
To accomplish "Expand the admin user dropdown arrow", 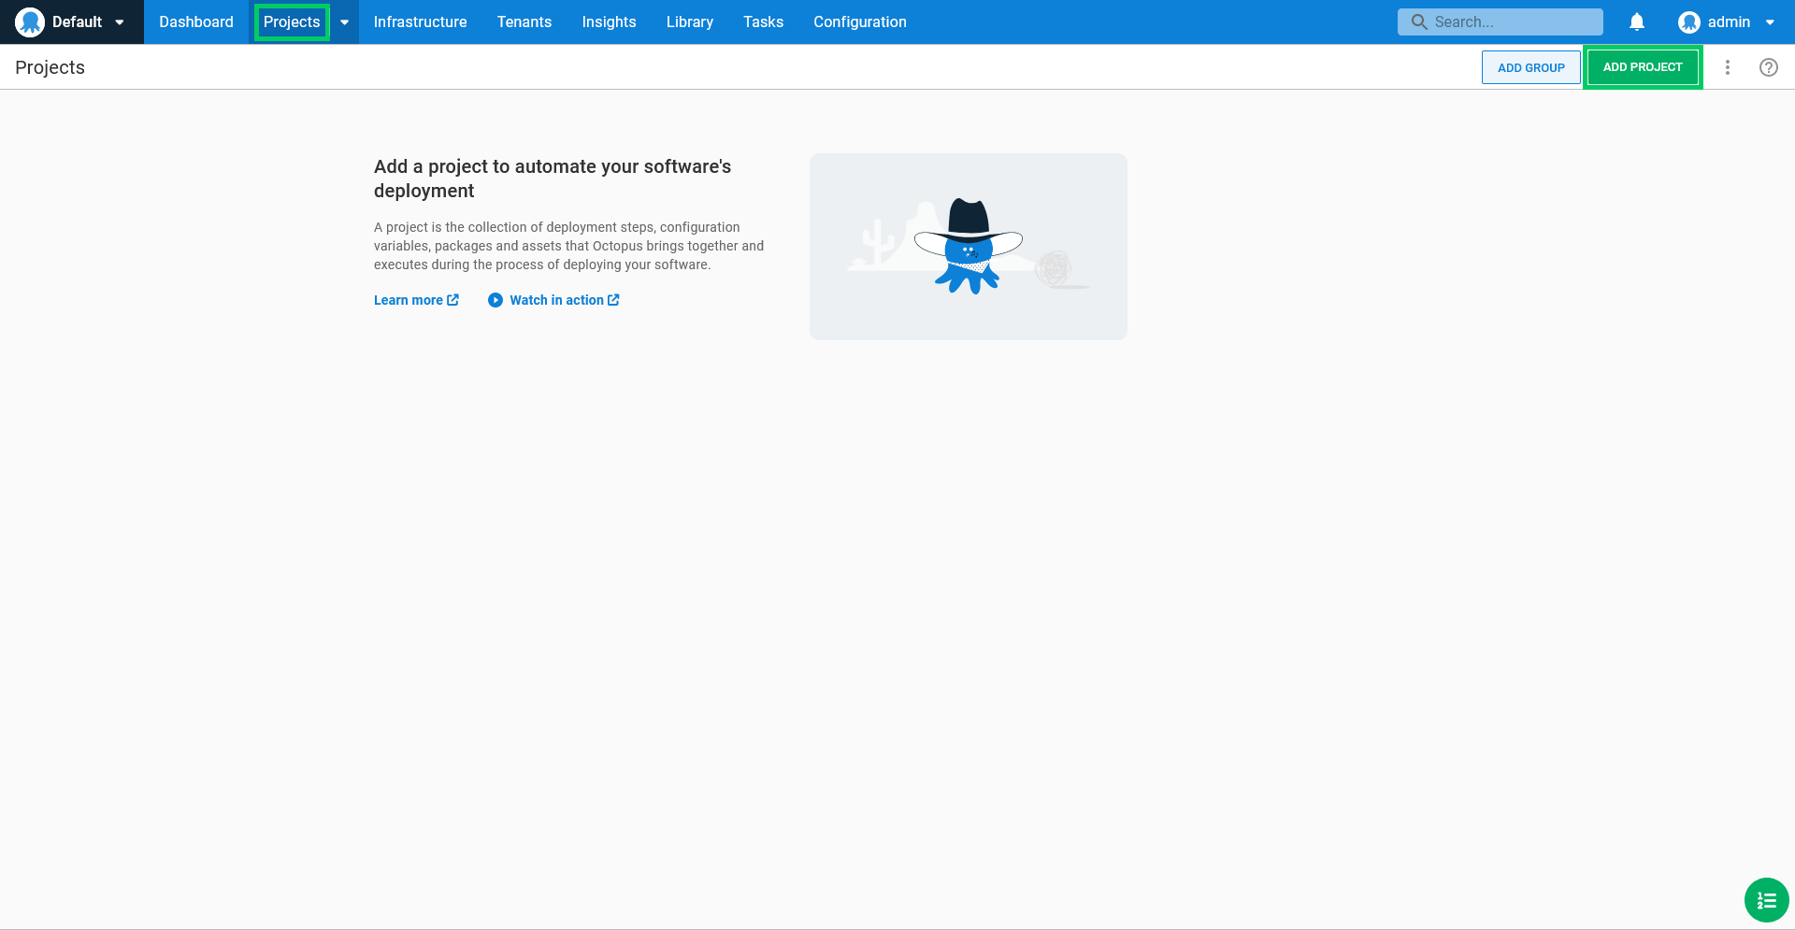I will point(1770,22).
